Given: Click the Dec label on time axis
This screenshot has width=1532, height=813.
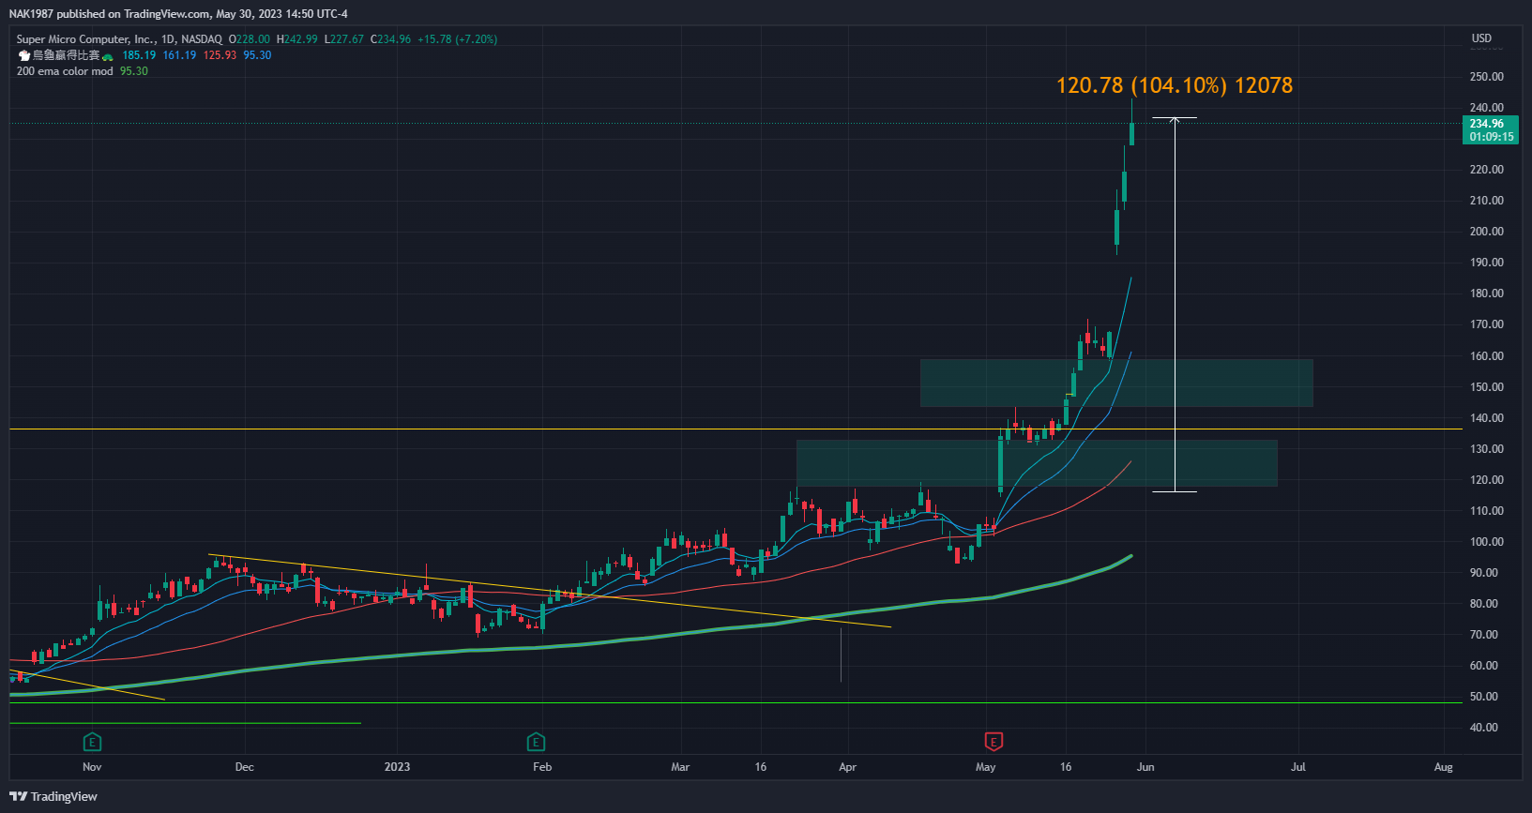Looking at the screenshot, I should tap(244, 767).
